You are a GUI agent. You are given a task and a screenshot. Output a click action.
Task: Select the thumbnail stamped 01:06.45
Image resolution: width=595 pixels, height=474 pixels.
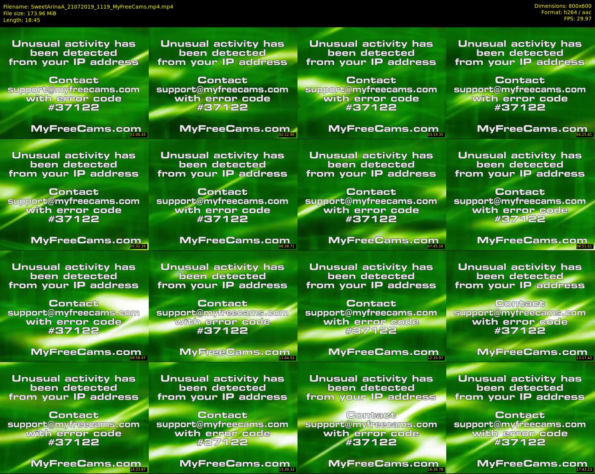pos(74,83)
